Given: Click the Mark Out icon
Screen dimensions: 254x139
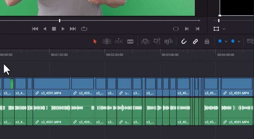Looking at the screenshot, I should tap(198, 29).
